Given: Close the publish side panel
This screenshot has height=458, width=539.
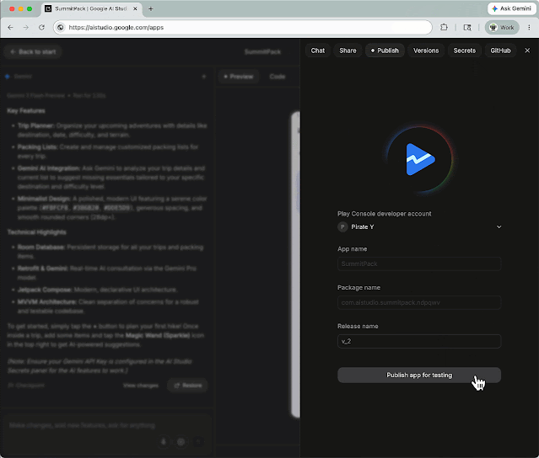Looking at the screenshot, I should (527, 51).
